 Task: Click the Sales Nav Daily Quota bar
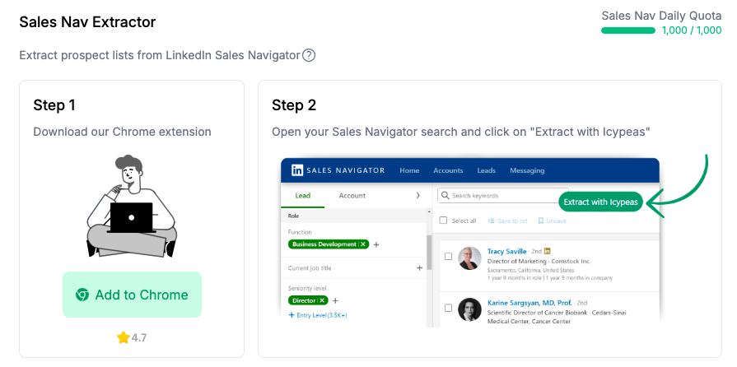[629, 30]
